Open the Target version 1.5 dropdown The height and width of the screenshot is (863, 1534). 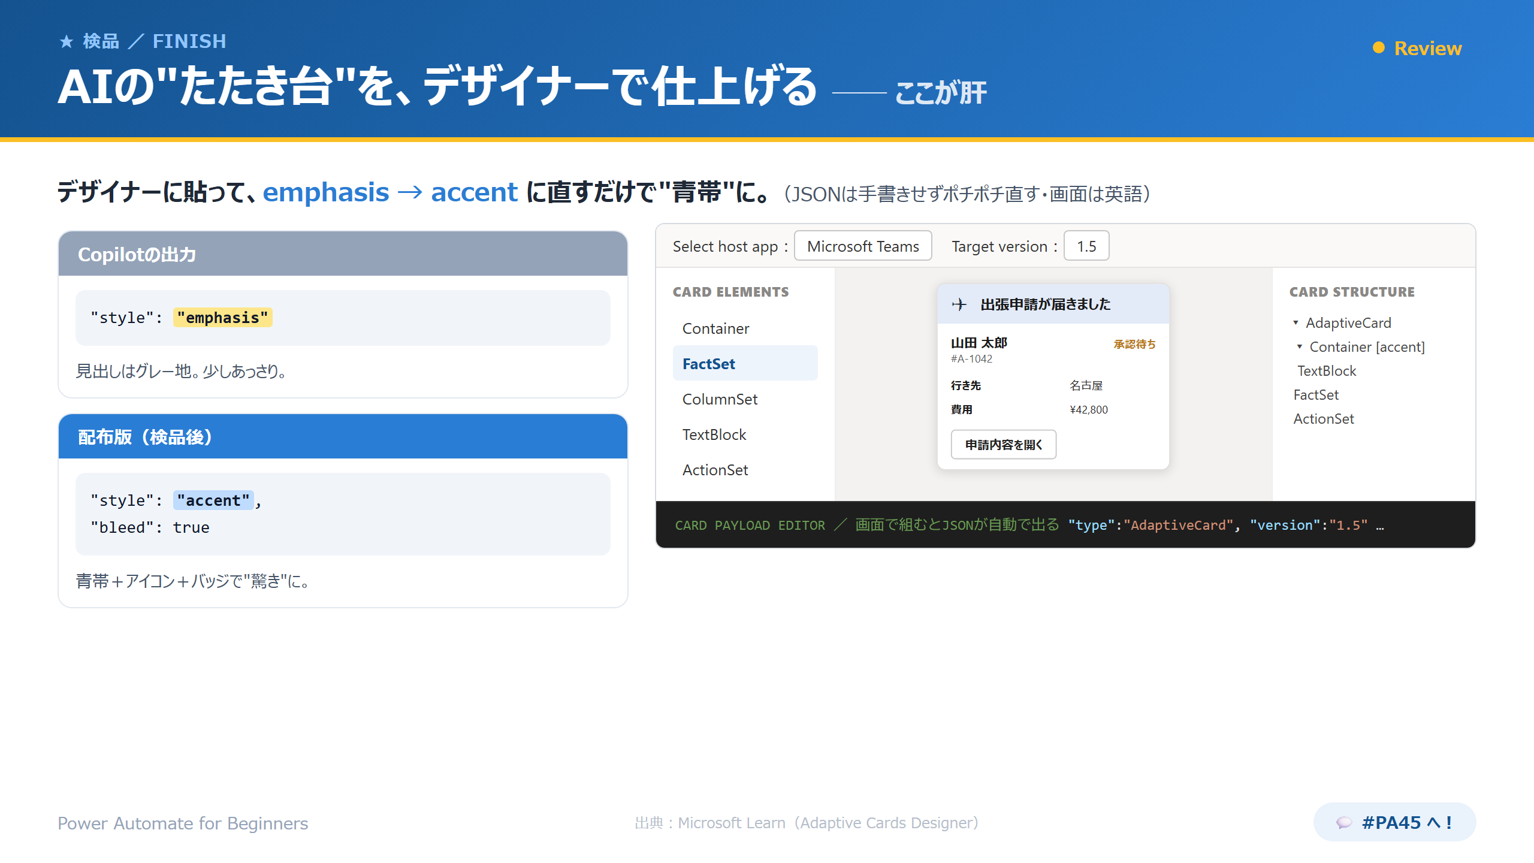[1086, 246]
